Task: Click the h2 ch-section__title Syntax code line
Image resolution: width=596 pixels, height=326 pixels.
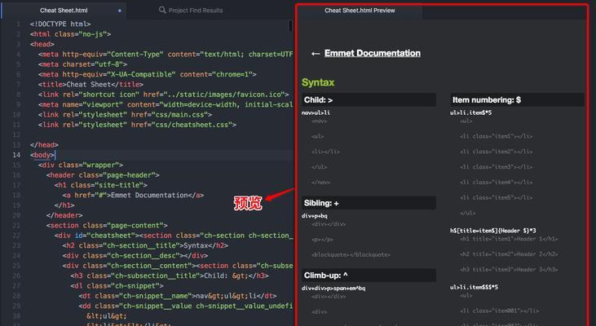Action: [145, 245]
